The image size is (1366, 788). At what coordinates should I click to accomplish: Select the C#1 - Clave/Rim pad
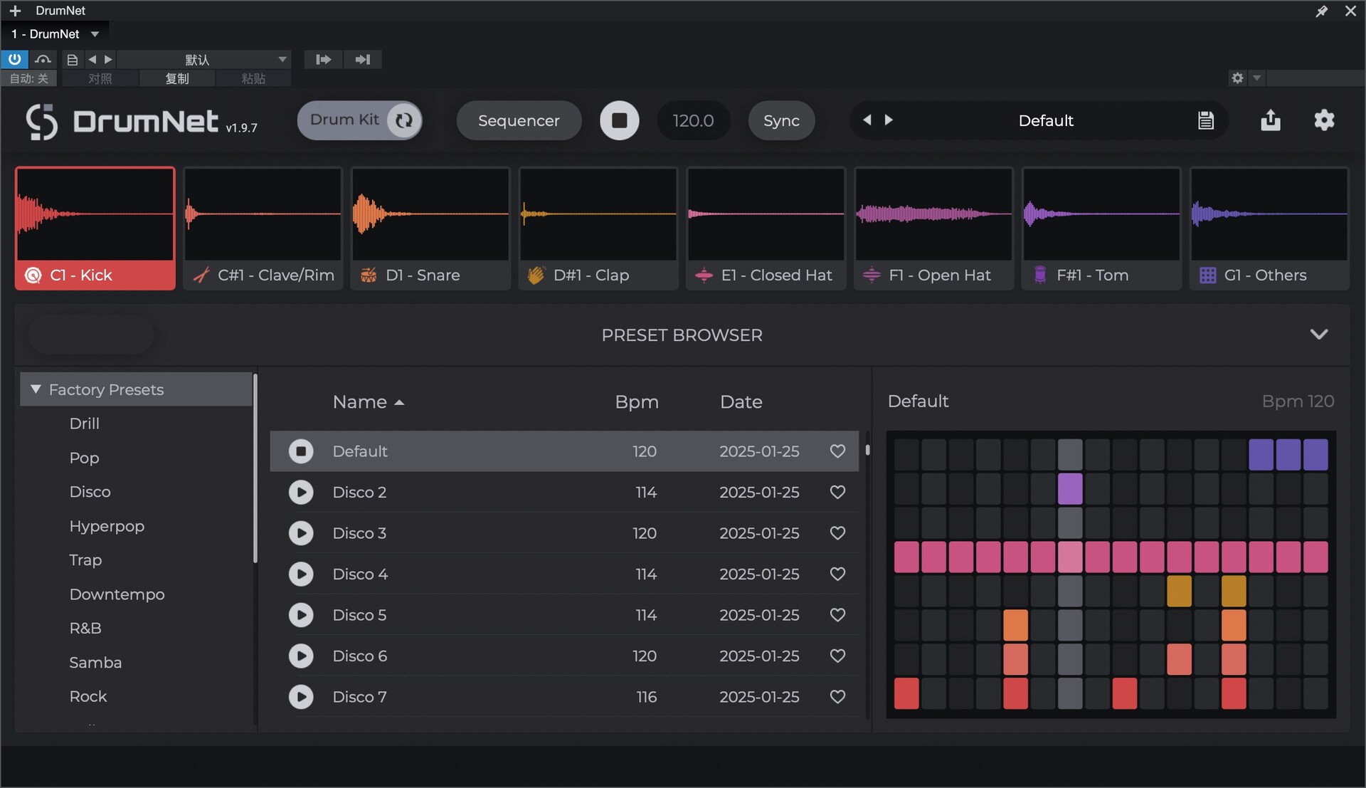coord(263,228)
